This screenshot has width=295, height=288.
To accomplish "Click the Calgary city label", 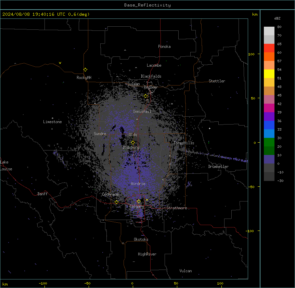I will [x=137, y=206].
